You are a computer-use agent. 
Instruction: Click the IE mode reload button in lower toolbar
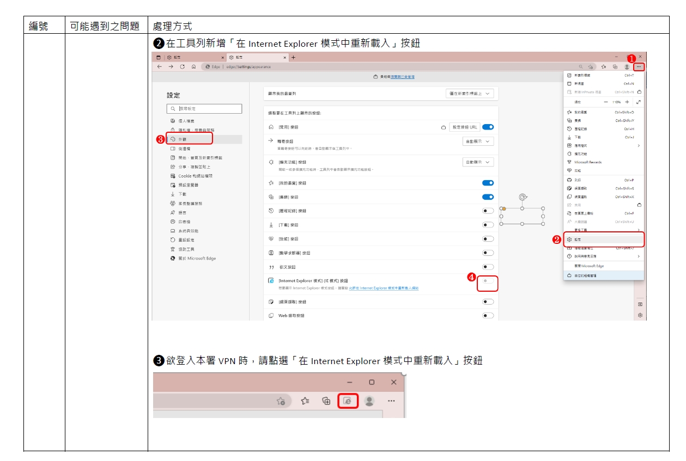coord(348,401)
